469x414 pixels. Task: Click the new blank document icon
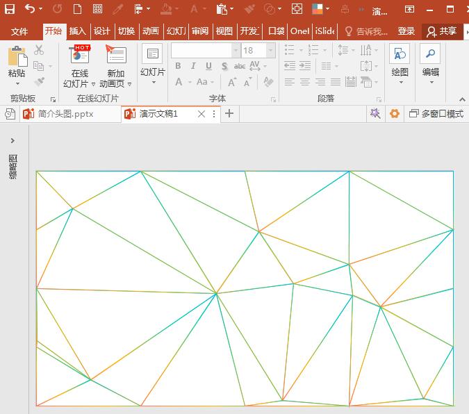77,9
